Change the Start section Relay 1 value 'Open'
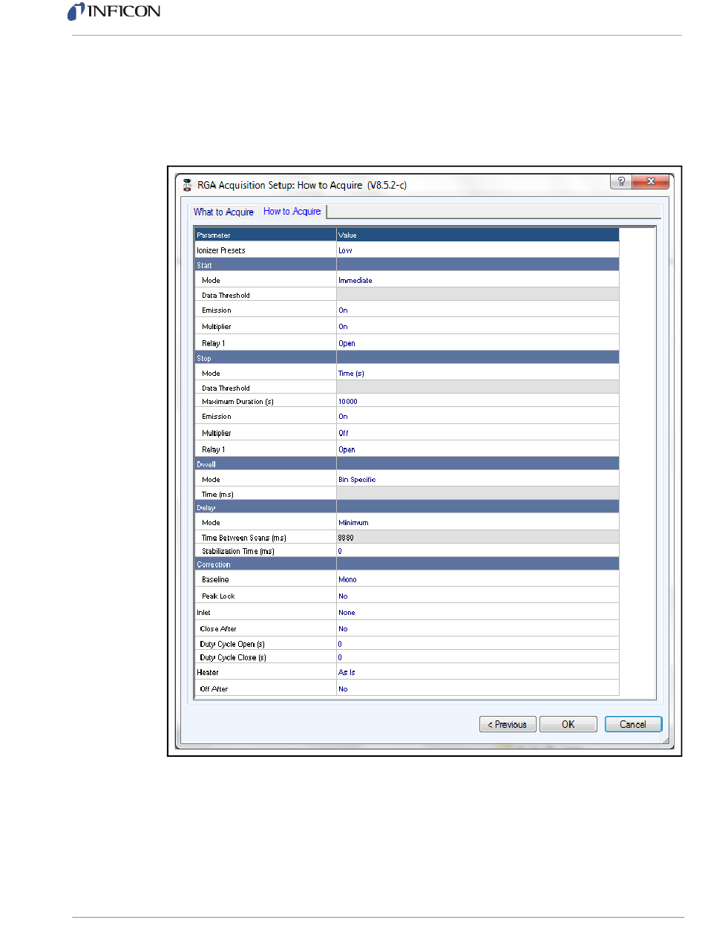Image resolution: width=705 pixels, height=941 pixels. (x=478, y=343)
